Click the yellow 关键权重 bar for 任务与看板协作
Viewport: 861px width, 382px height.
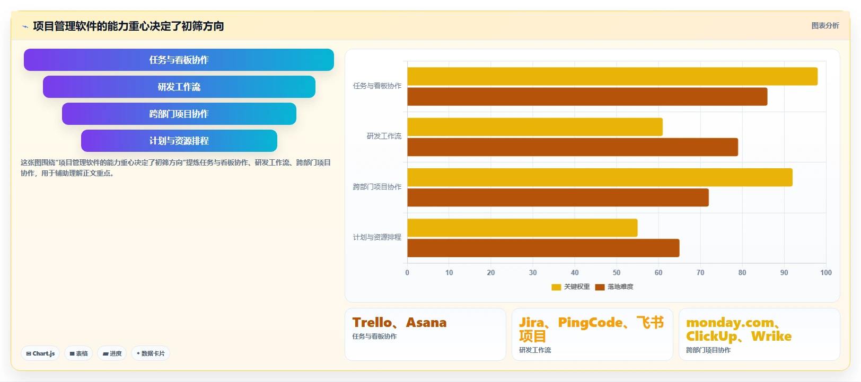click(x=612, y=76)
